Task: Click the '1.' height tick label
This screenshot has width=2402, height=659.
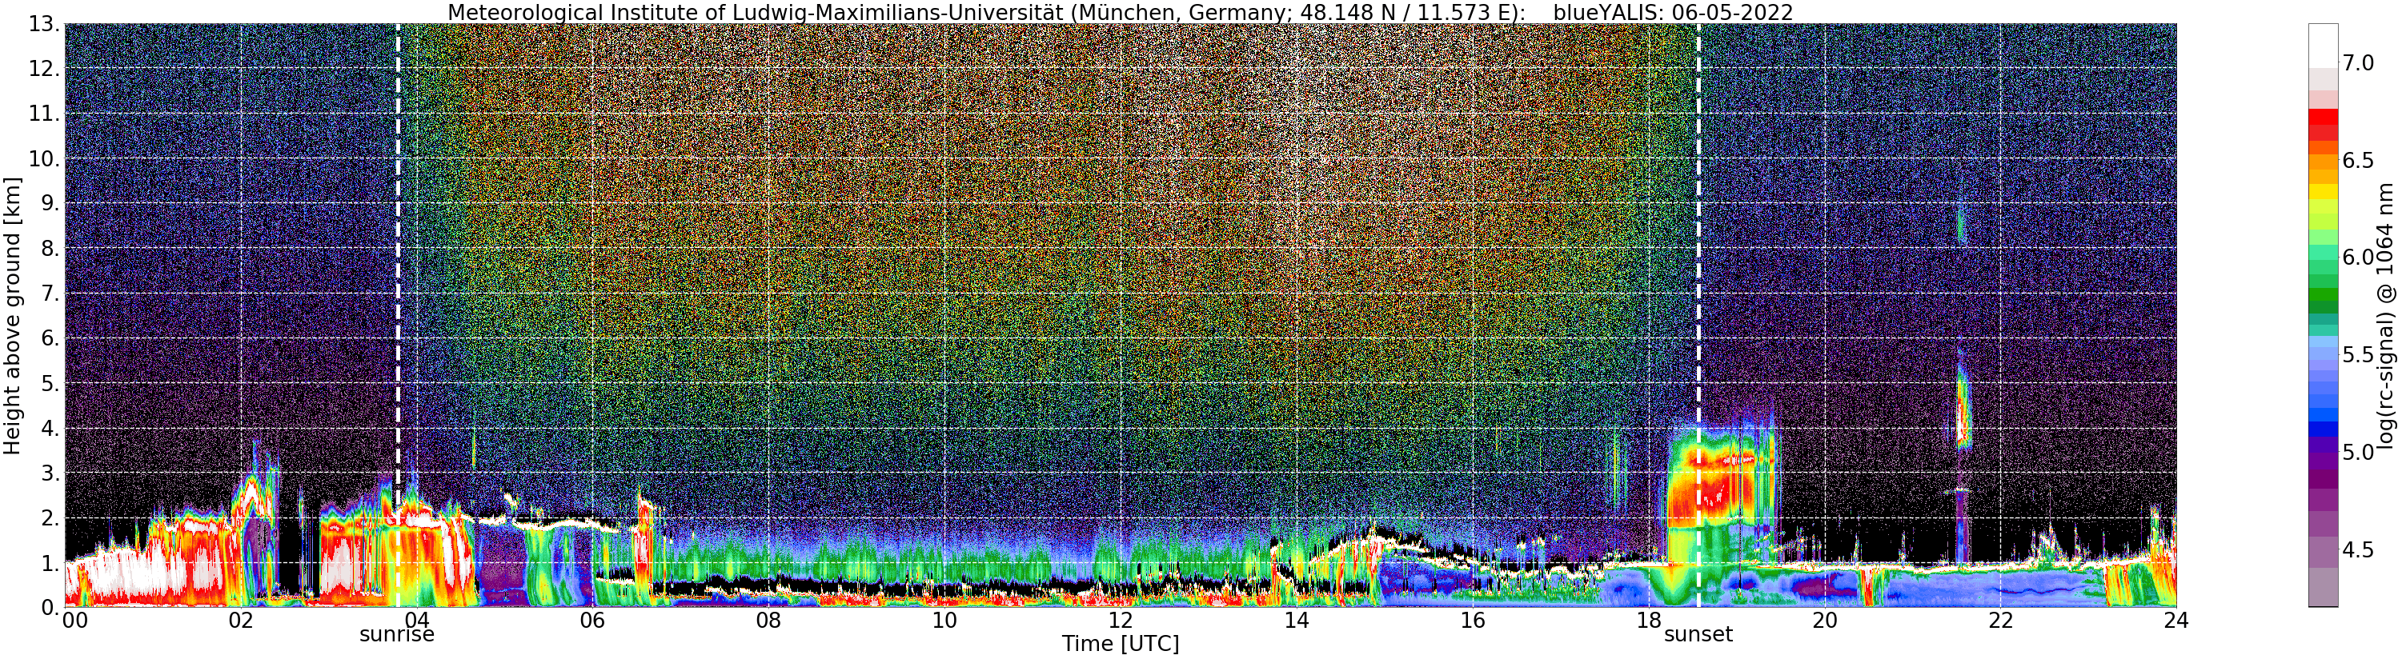Action: tap(50, 562)
